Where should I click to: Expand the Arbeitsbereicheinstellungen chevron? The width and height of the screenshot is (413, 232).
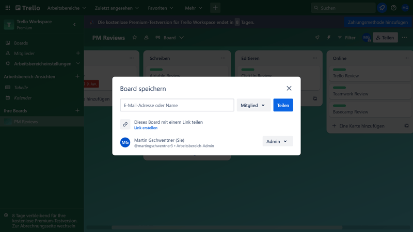click(78, 63)
